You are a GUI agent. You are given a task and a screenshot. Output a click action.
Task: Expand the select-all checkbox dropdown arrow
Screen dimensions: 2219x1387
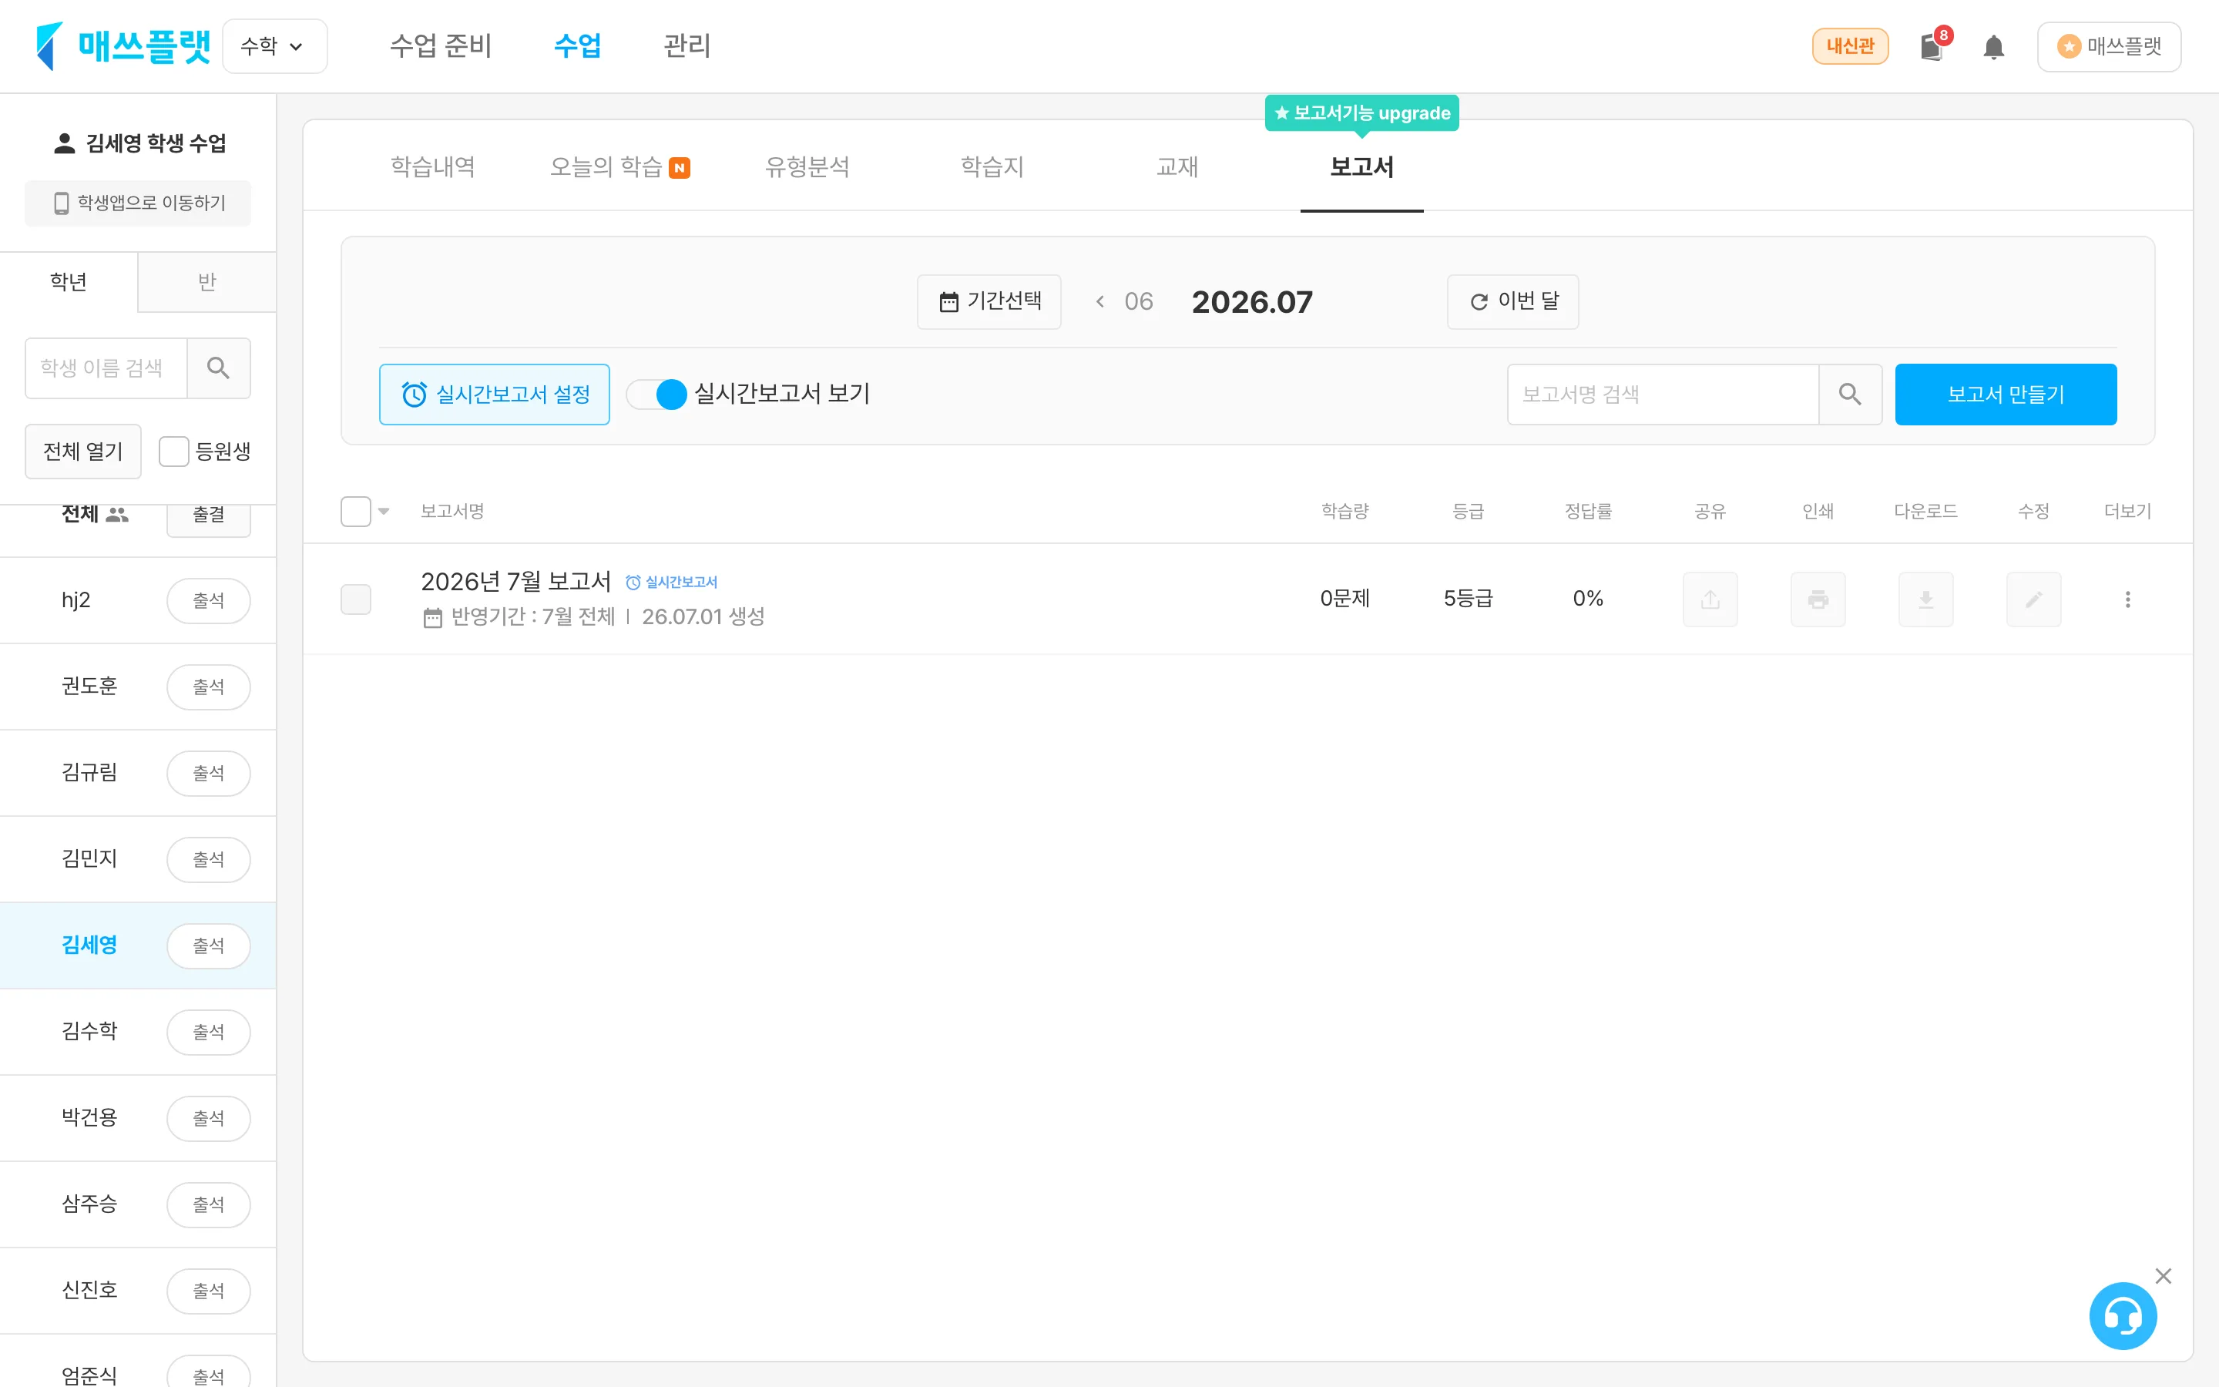(384, 512)
